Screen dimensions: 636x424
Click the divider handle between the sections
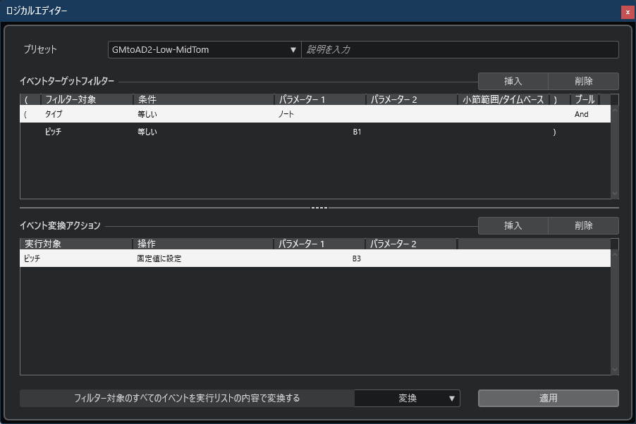pos(319,208)
